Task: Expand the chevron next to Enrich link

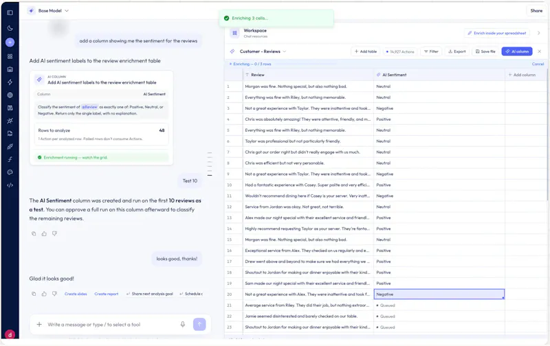Action: (x=539, y=33)
